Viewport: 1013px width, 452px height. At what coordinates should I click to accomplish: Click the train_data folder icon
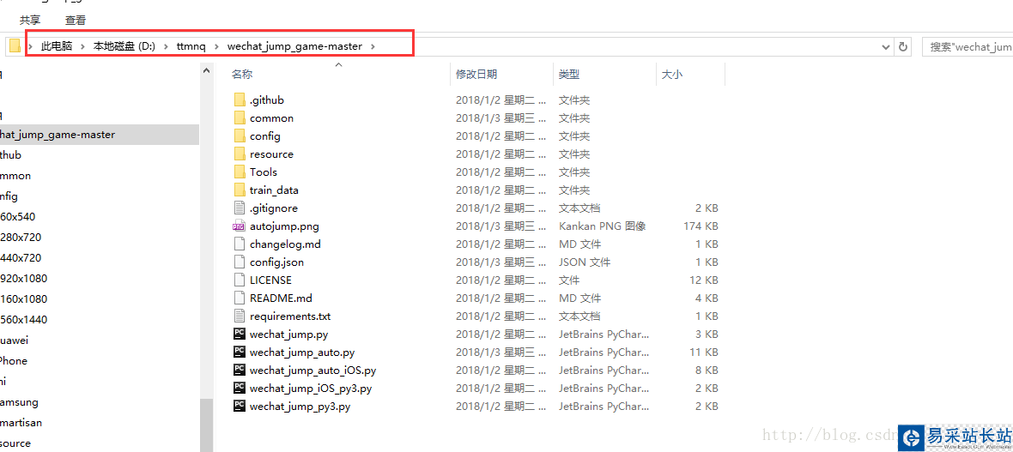point(240,190)
